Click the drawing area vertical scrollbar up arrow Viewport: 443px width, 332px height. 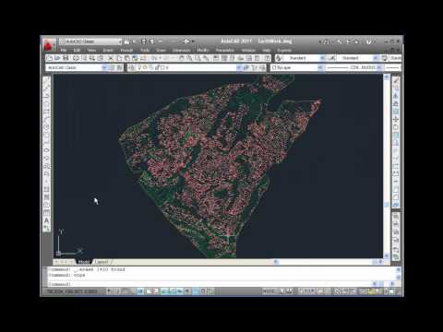click(387, 77)
